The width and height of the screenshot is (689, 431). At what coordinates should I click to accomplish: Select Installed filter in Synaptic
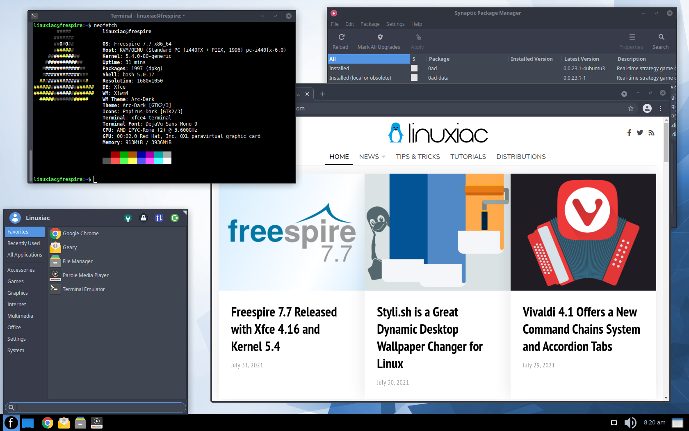(369, 68)
